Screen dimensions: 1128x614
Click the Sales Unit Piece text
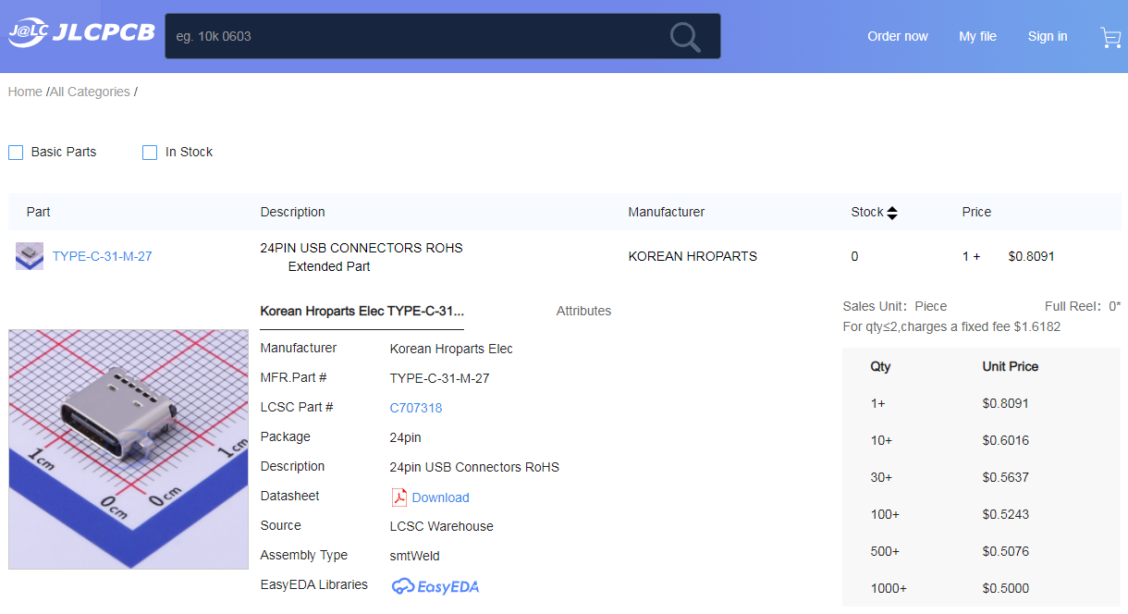pos(895,306)
